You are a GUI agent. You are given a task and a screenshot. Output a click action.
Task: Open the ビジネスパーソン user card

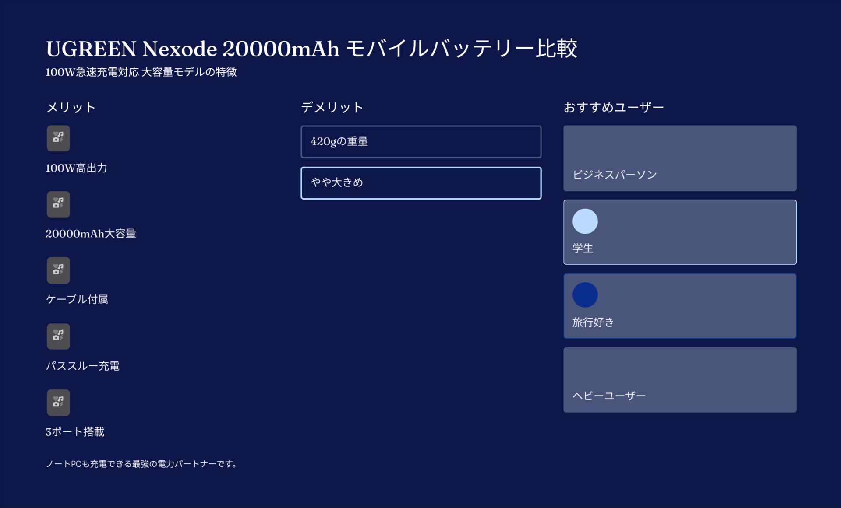(680, 158)
